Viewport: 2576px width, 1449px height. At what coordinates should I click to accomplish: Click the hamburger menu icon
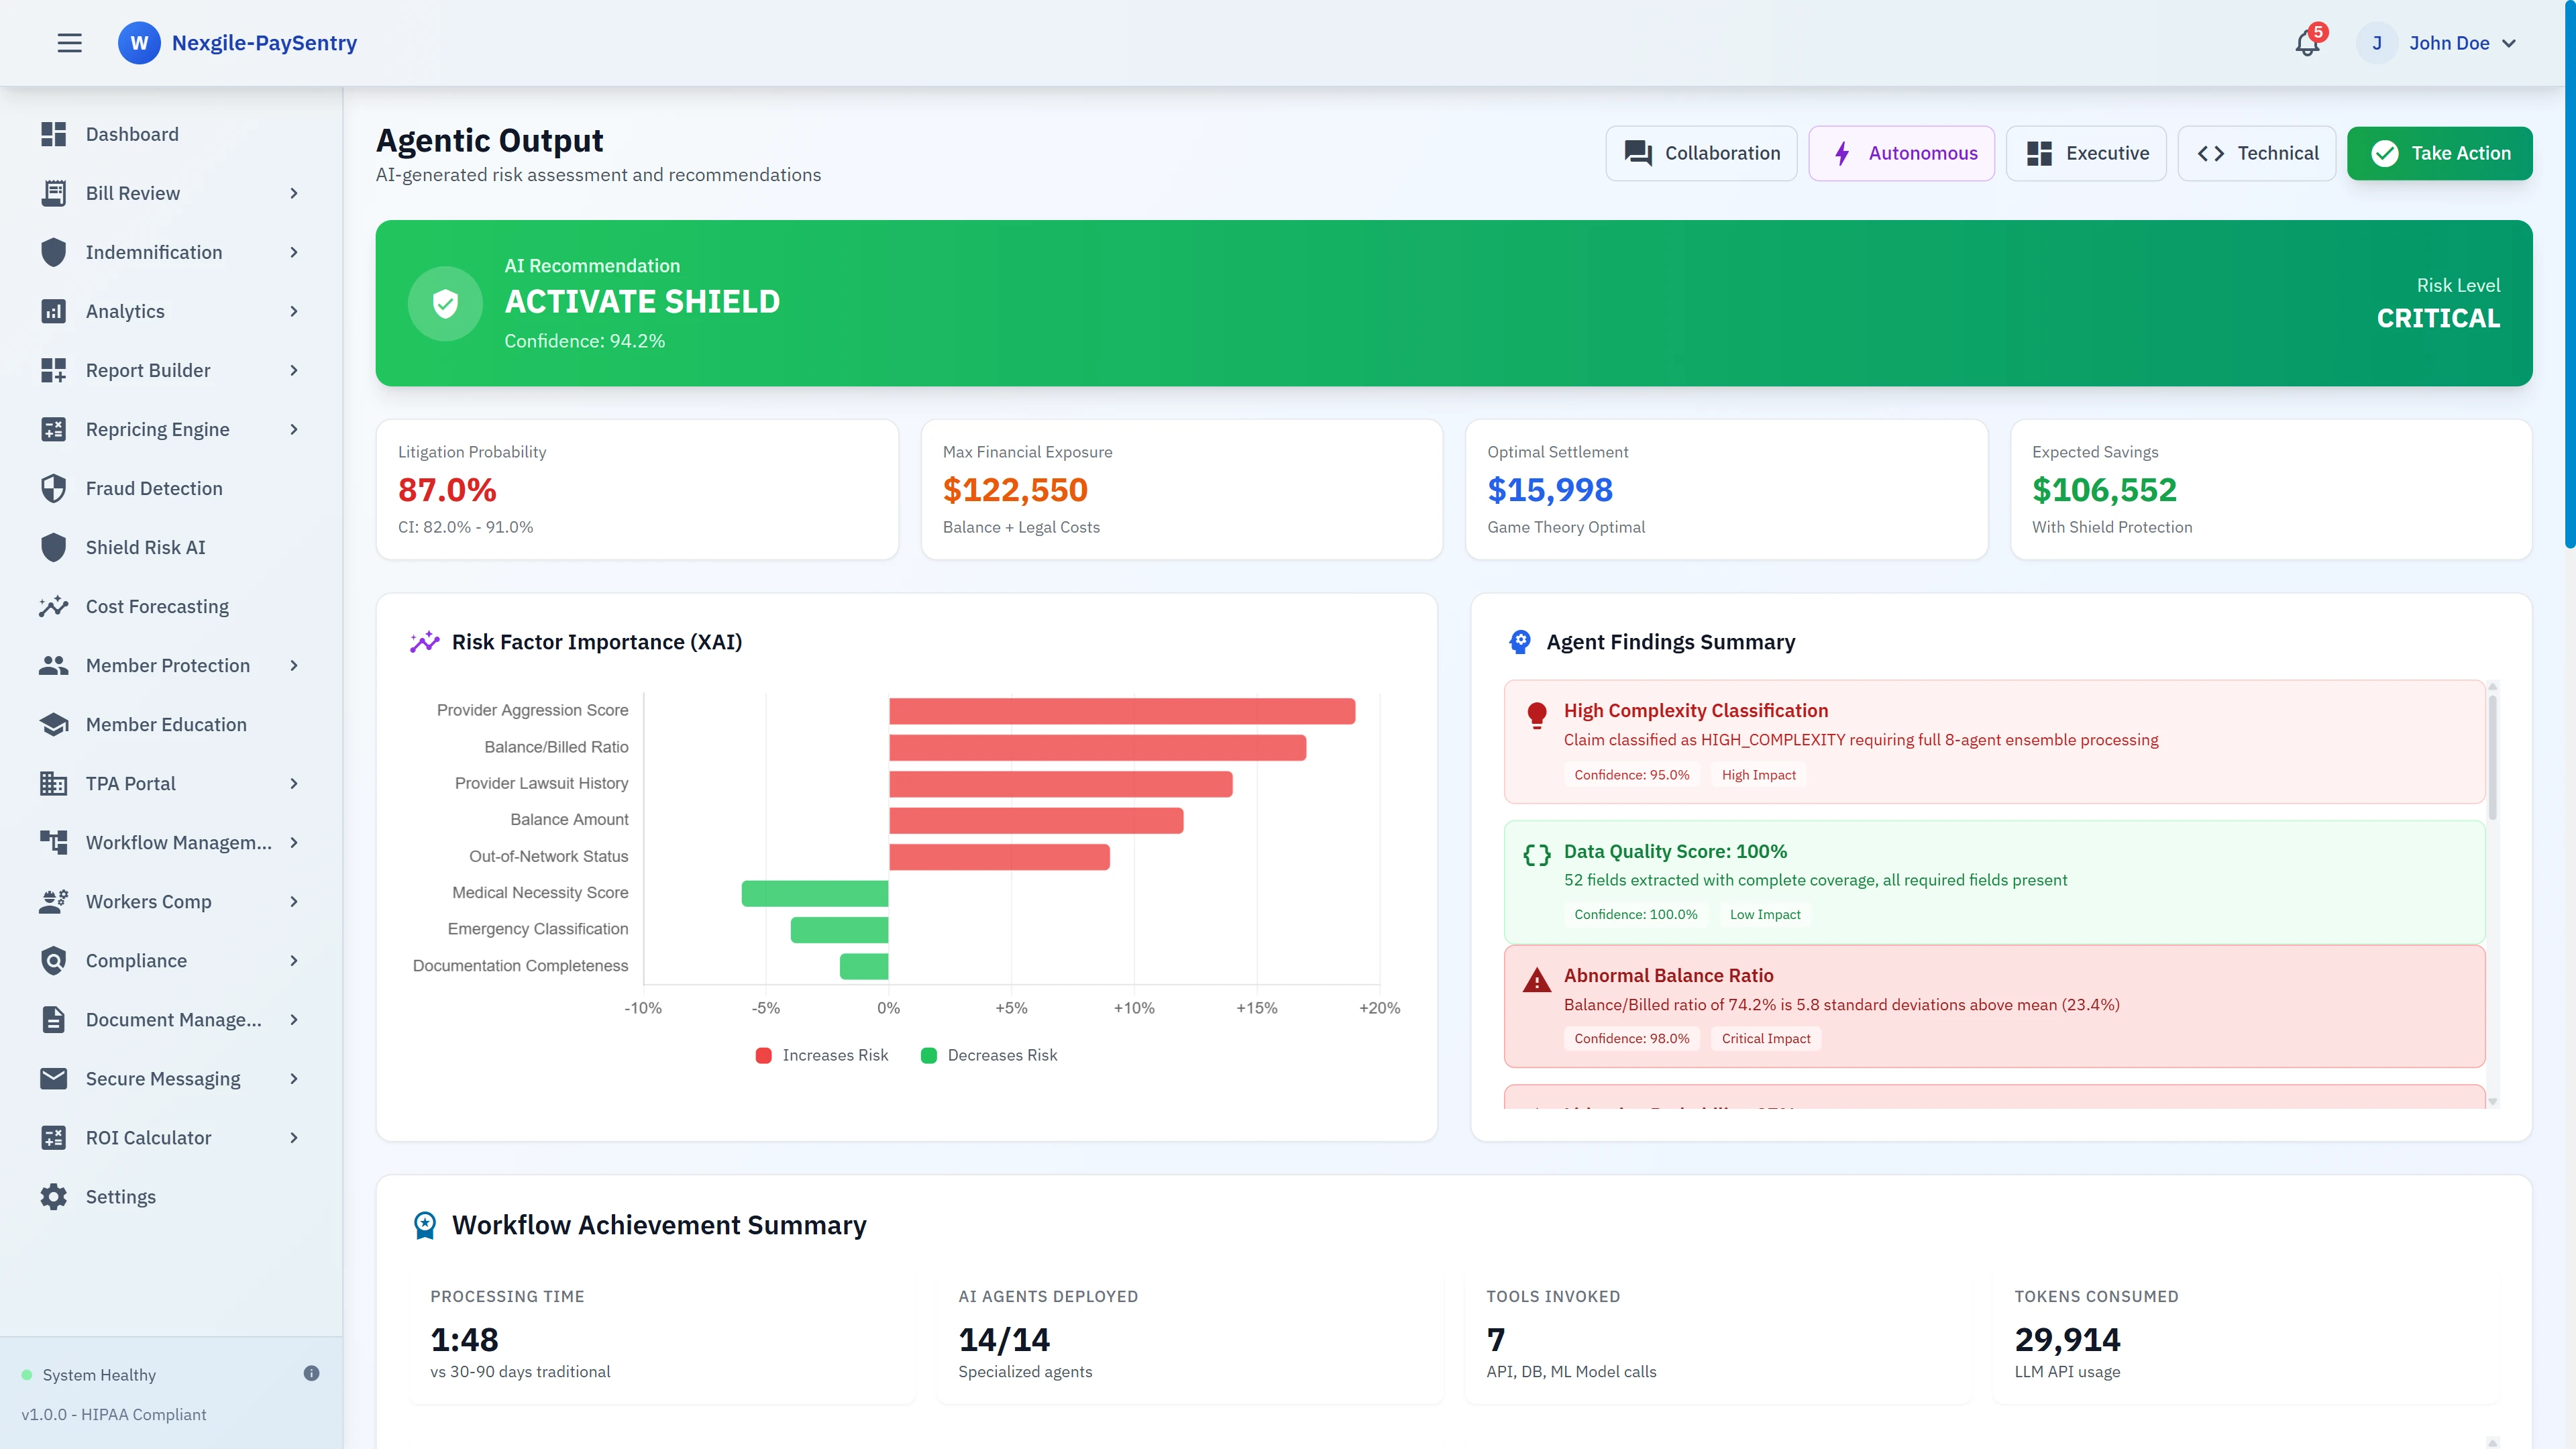(70, 43)
